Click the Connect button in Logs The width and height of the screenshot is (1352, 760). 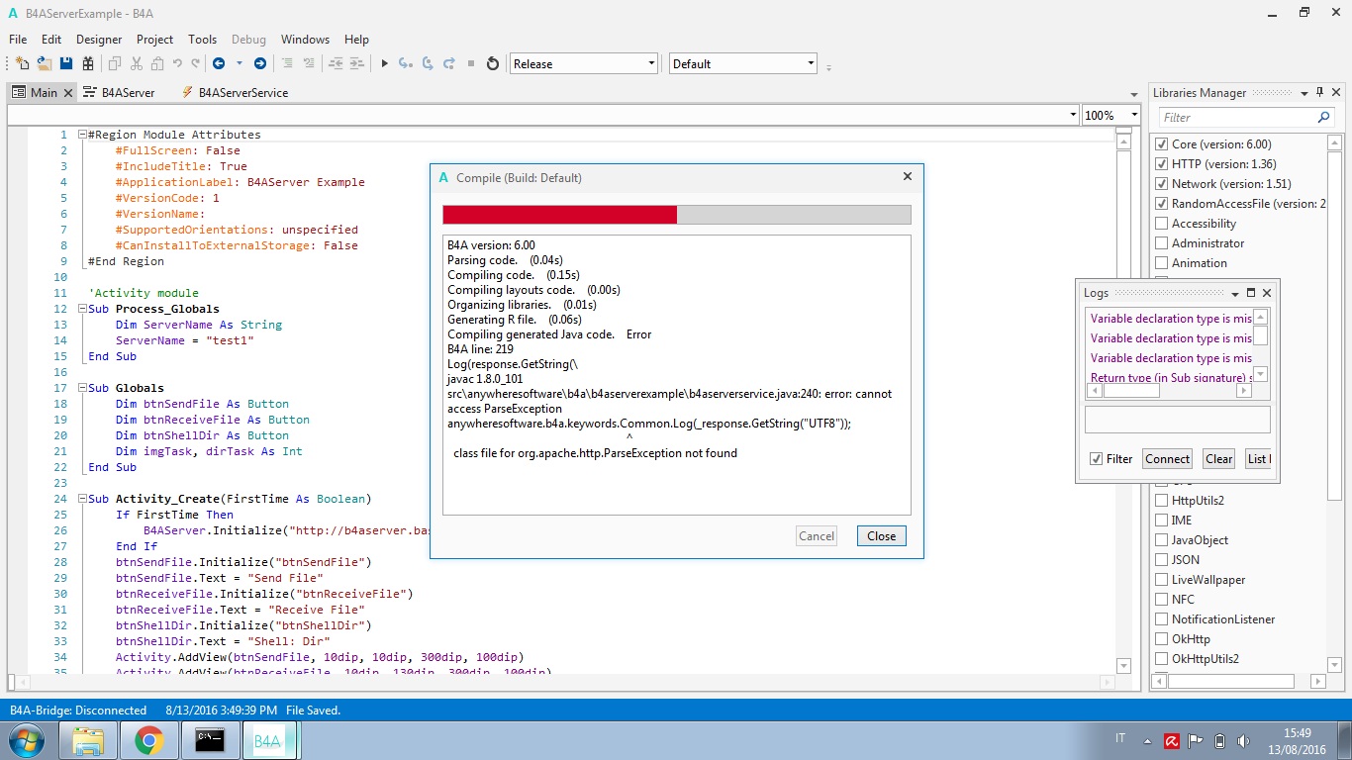(1167, 459)
